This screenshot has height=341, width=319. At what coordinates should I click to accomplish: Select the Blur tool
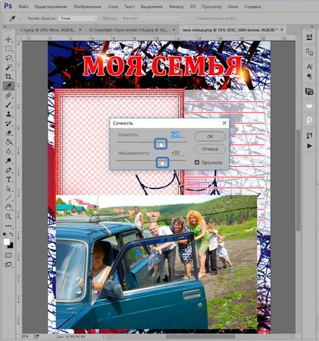(x=8, y=151)
